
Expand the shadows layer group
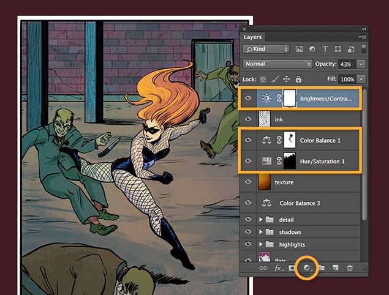pyautogui.click(x=261, y=232)
